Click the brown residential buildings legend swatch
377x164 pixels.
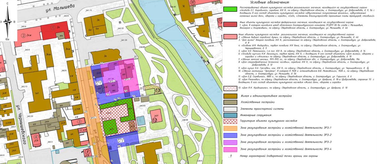tap(230, 96)
